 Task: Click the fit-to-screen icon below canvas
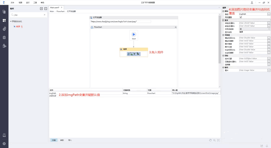coord(218,140)
